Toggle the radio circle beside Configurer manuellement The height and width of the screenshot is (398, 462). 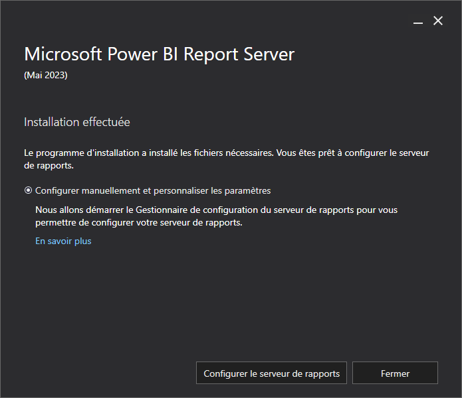[28, 190]
